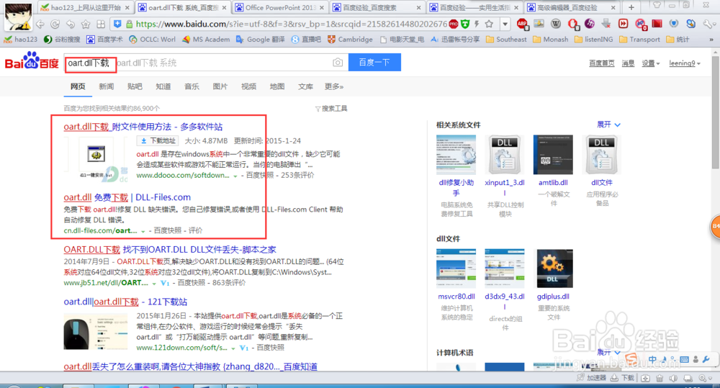Open the 搜索工具 filter tools
This screenshot has width=720, height=388.
tap(331, 109)
